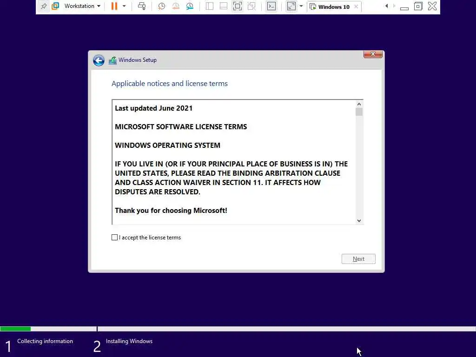476x357 pixels.
Task: Click the Windows Setup title icon
Action: pyautogui.click(x=112, y=60)
